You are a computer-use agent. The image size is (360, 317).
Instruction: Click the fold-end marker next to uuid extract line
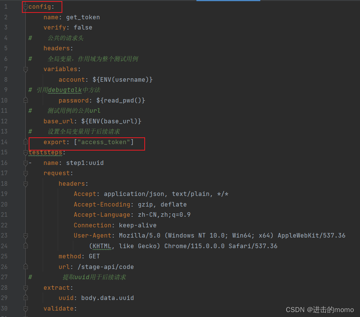pos(25,298)
